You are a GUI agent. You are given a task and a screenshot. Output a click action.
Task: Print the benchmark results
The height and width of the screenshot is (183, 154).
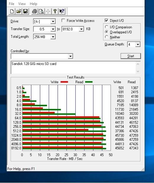tap(35, 11)
